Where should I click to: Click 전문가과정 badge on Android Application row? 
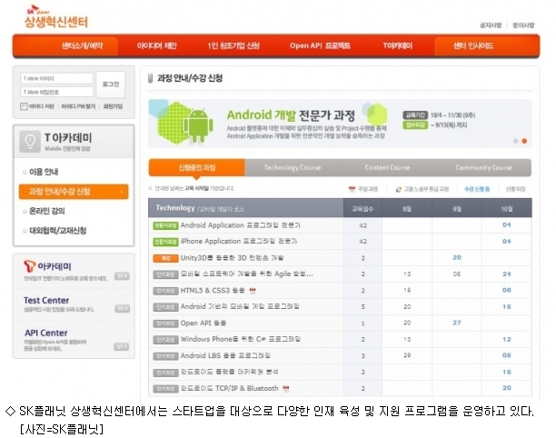[165, 226]
